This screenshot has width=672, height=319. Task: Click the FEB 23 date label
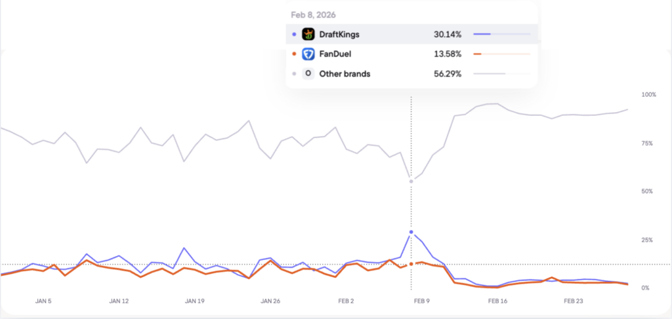coord(574,301)
